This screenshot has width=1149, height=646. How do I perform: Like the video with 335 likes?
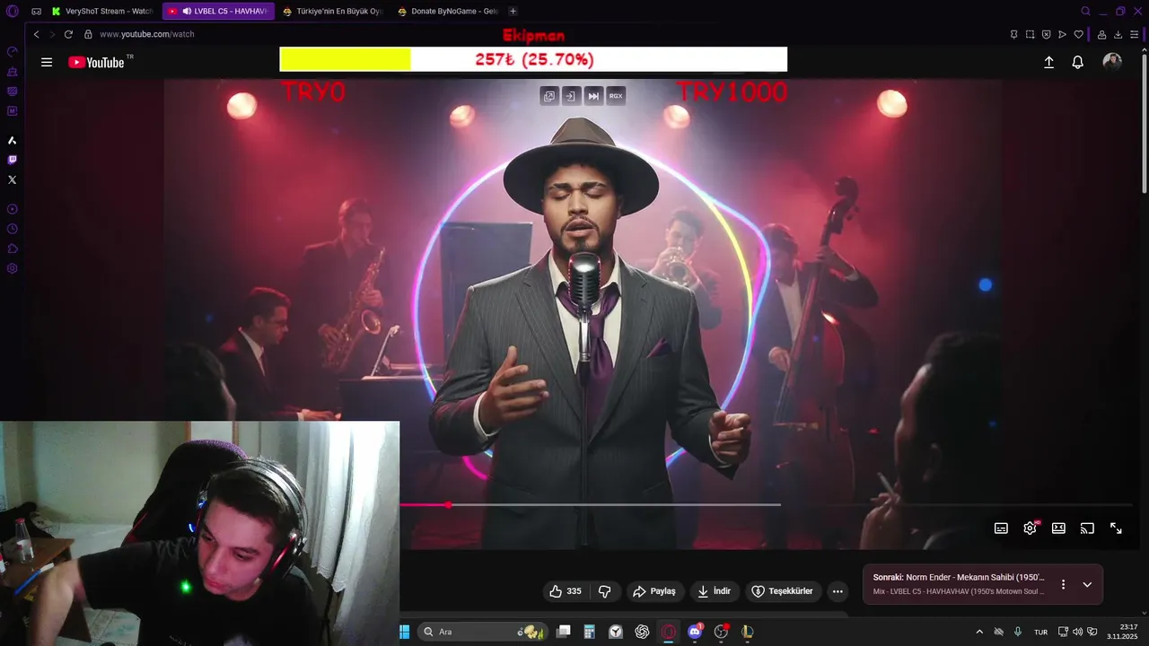566,591
